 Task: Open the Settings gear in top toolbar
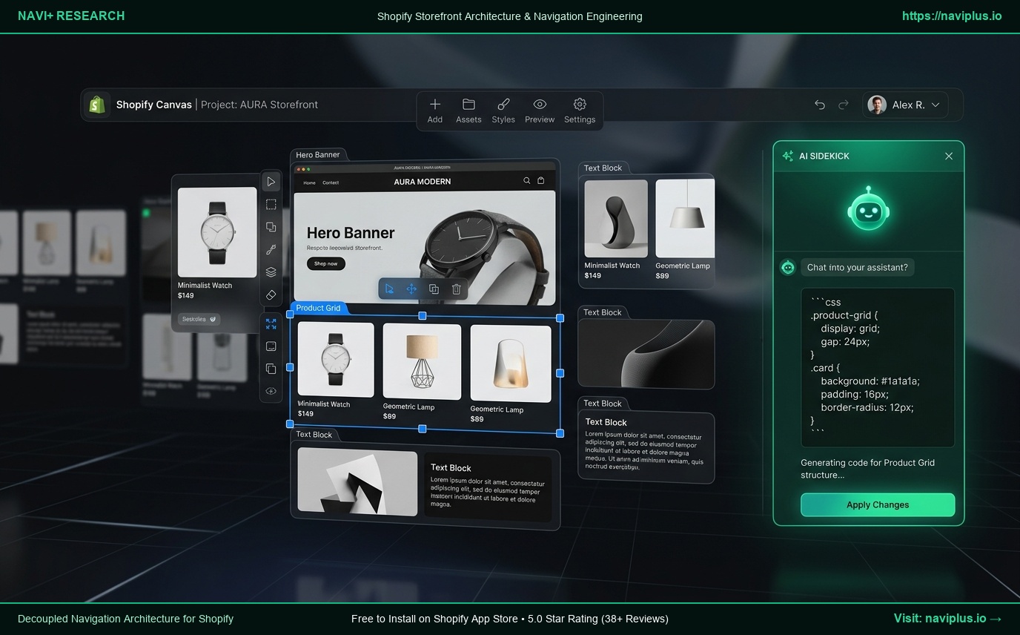[x=580, y=105]
